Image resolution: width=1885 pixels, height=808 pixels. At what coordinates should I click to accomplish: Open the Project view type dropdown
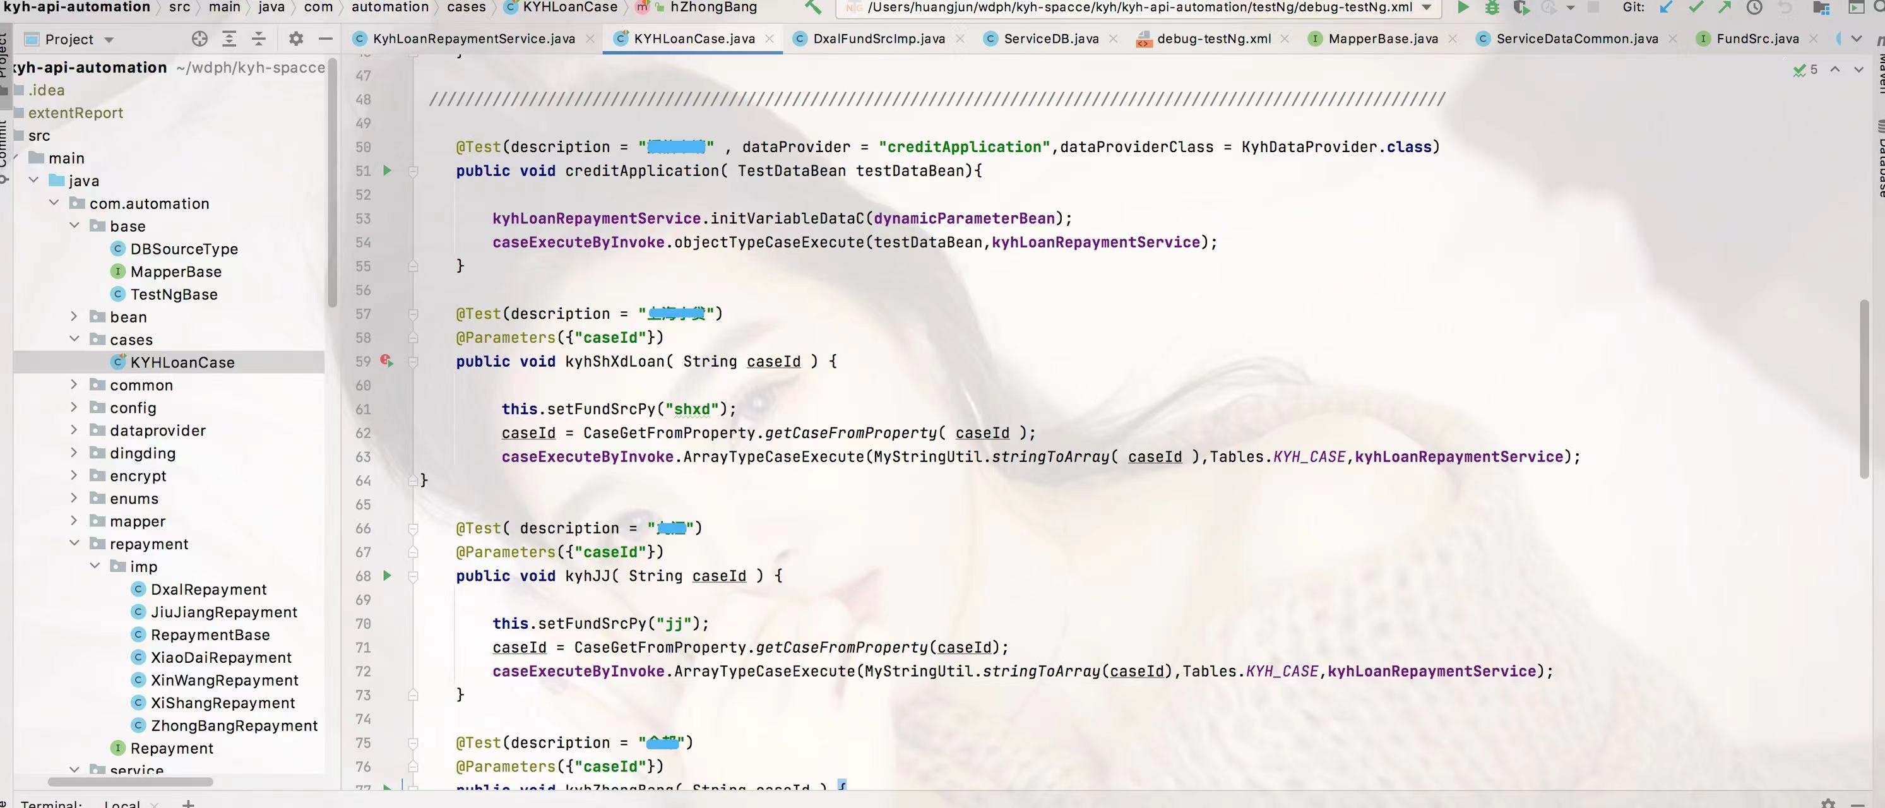click(109, 40)
